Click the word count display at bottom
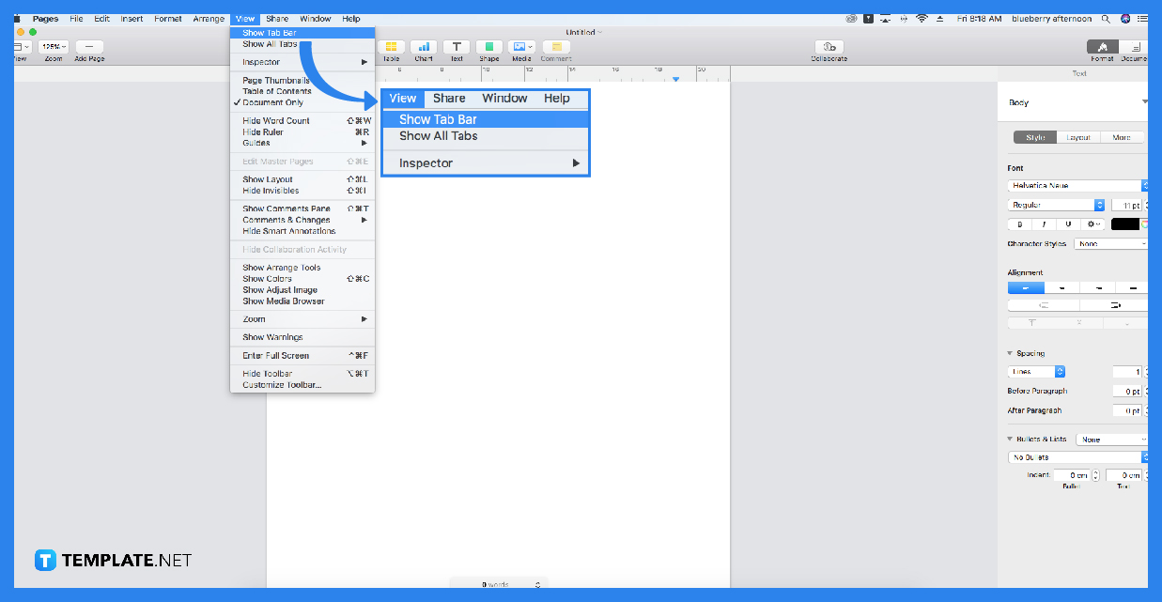Image resolution: width=1162 pixels, height=602 pixels. click(496, 583)
